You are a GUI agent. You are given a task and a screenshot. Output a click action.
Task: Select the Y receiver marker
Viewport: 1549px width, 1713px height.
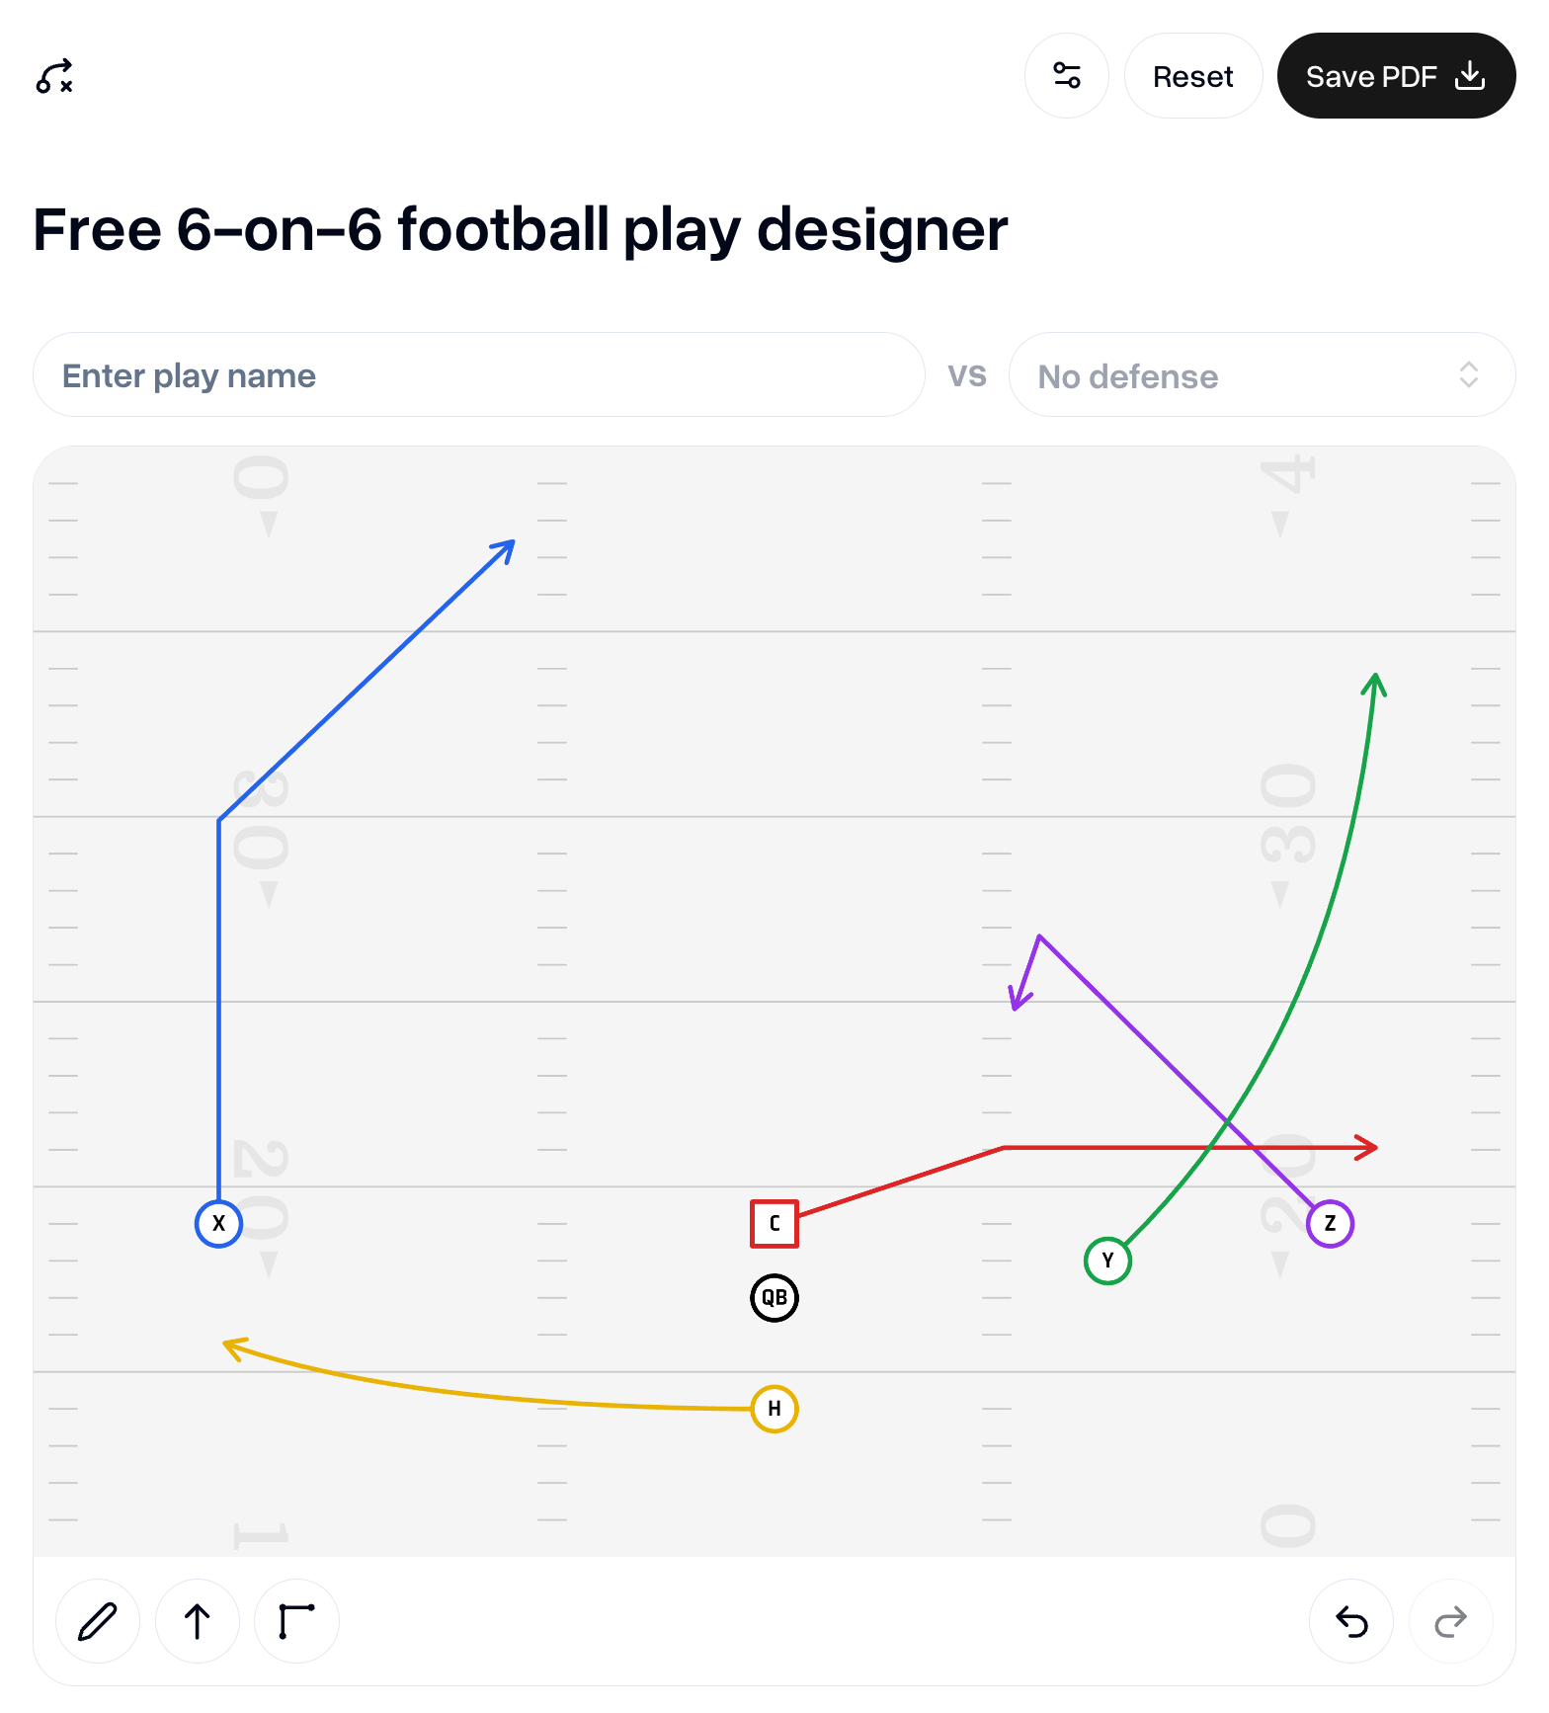click(1107, 1260)
